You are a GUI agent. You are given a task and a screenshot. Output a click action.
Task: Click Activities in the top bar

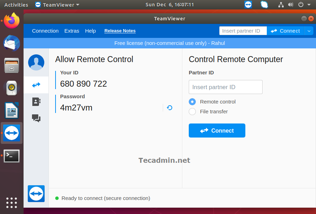[16, 5]
